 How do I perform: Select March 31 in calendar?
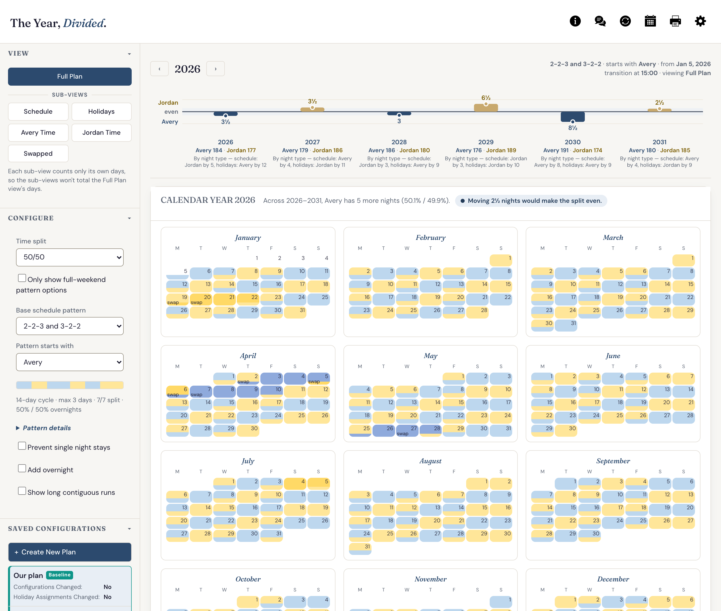click(x=566, y=325)
